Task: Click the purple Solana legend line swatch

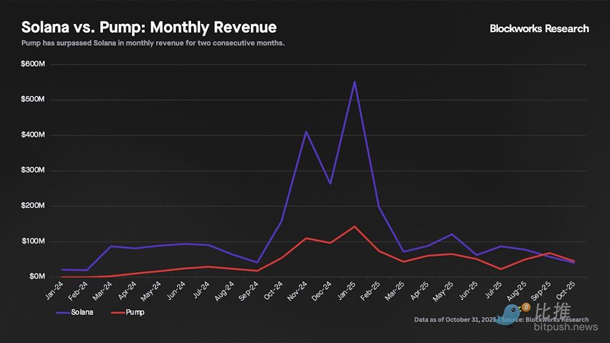Action: [63, 312]
